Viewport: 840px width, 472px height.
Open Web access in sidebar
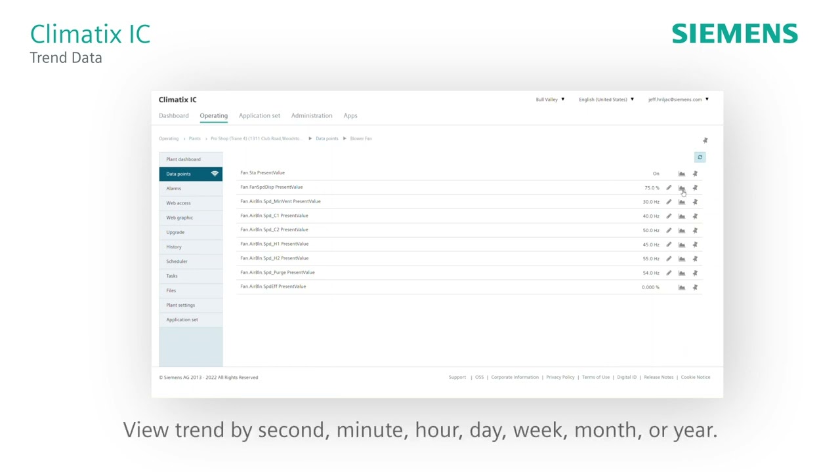(x=190, y=203)
